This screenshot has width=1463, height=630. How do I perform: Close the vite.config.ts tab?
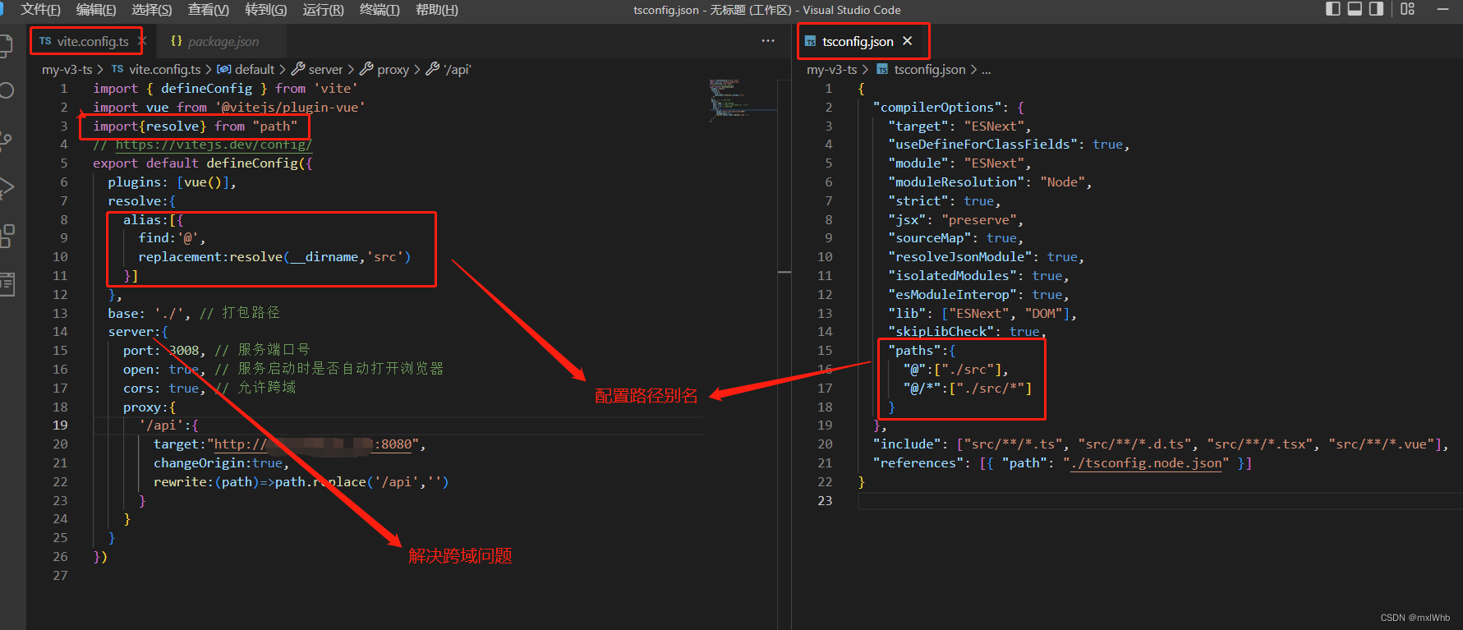point(142,41)
